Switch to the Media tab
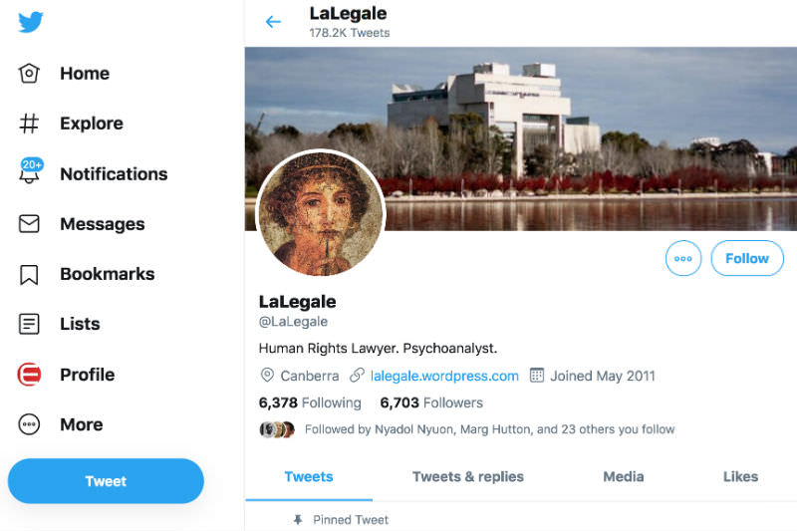This screenshot has width=797, height=531. (x=624, y=476)
